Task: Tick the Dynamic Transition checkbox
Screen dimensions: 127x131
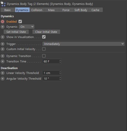Action: click(x=44, y=56)
